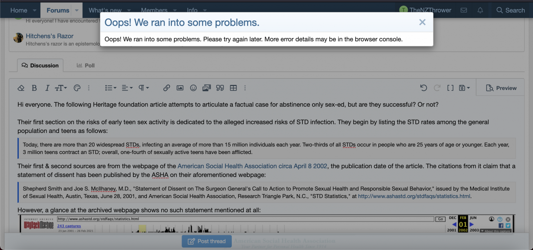This screenshot has height=250, width=533.
Task: Open the alerts bell icon
Action: click(x=480, y=10)
